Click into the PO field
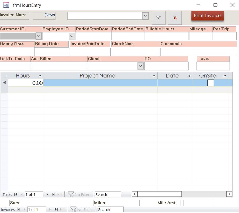 [x=166, y=66]
